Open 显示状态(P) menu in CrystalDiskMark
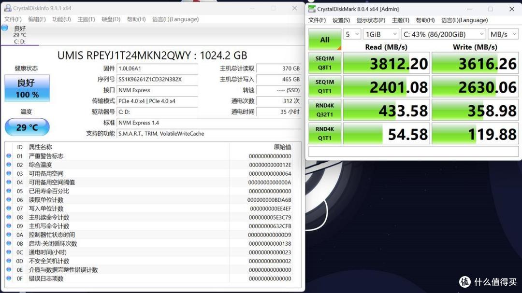Screen dimensions: 522x293 (x=371, y=20)
